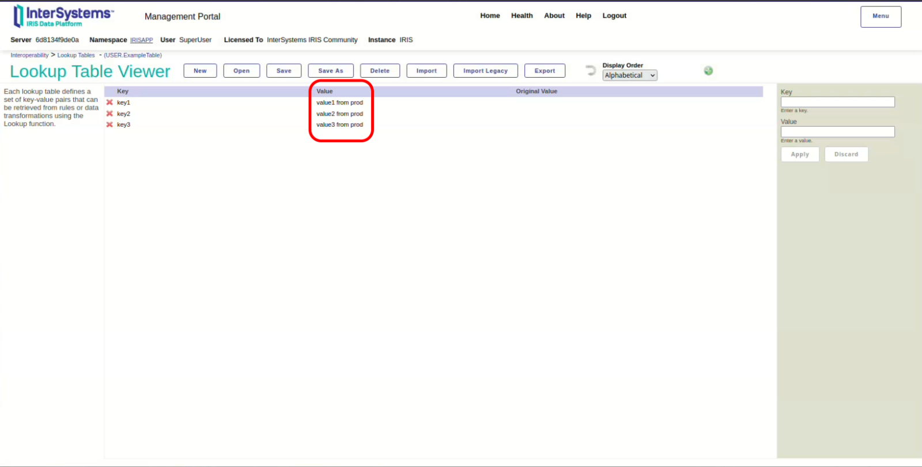Open the Menu button at top right
The image size is (922, 467).
point(880,17)
